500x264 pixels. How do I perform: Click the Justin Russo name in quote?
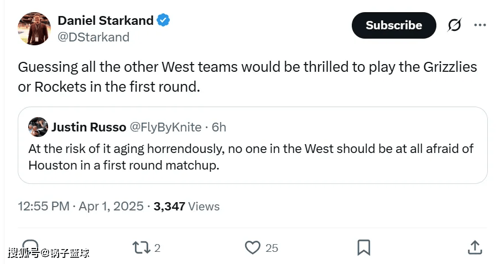[88, 127]
